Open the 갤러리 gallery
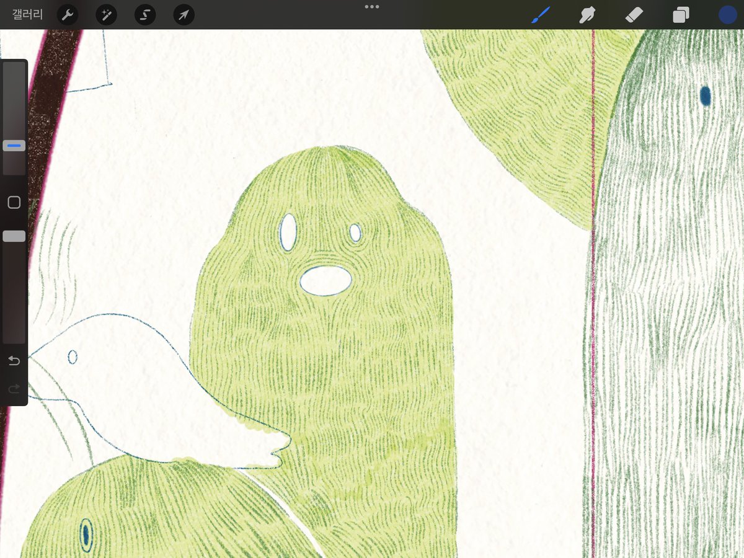Viewport: 744px width, 558px height. pos(28,15)
